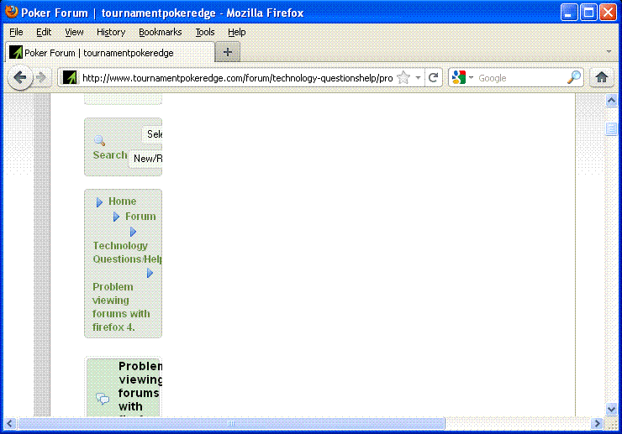The image size is (622, 434).
Task: Click the green Search label link
Action: [x=110, y=155]
